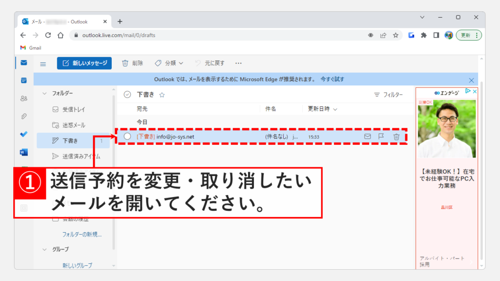Image resolution: width=500 pixels, height=281 pixels.
Task: Launch the Word app icon
Action: point(23,152)
